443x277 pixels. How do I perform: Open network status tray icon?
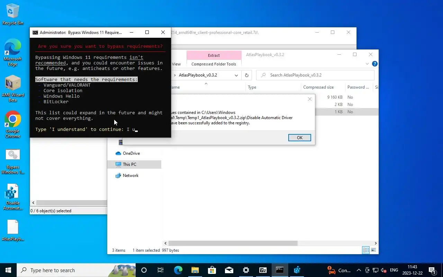[375, 270]
